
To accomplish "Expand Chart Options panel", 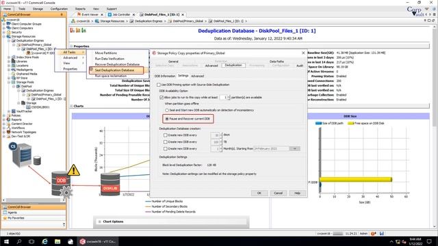I will tap(99, 221).
